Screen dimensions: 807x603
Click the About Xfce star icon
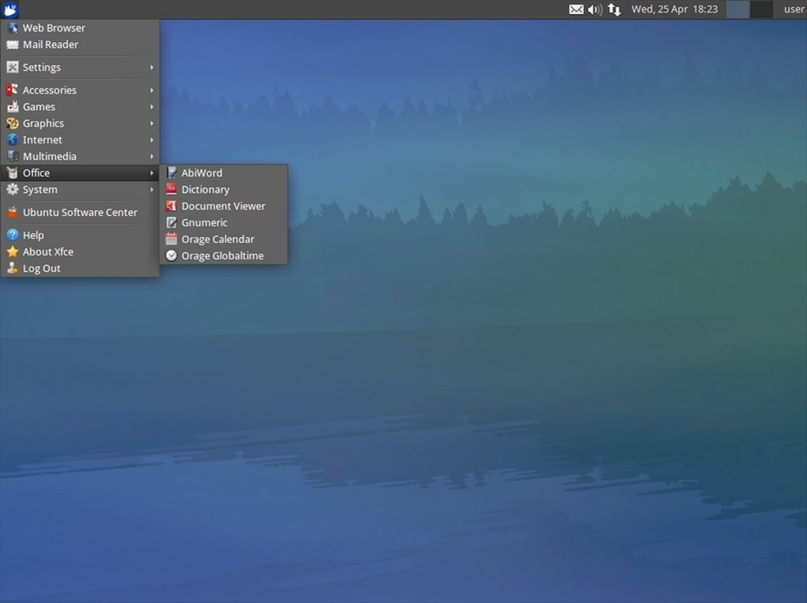coord(13,251)
